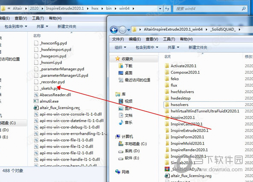Click 名称 column header in back window
The image size is (253, 182).
[x=37, y=36]
